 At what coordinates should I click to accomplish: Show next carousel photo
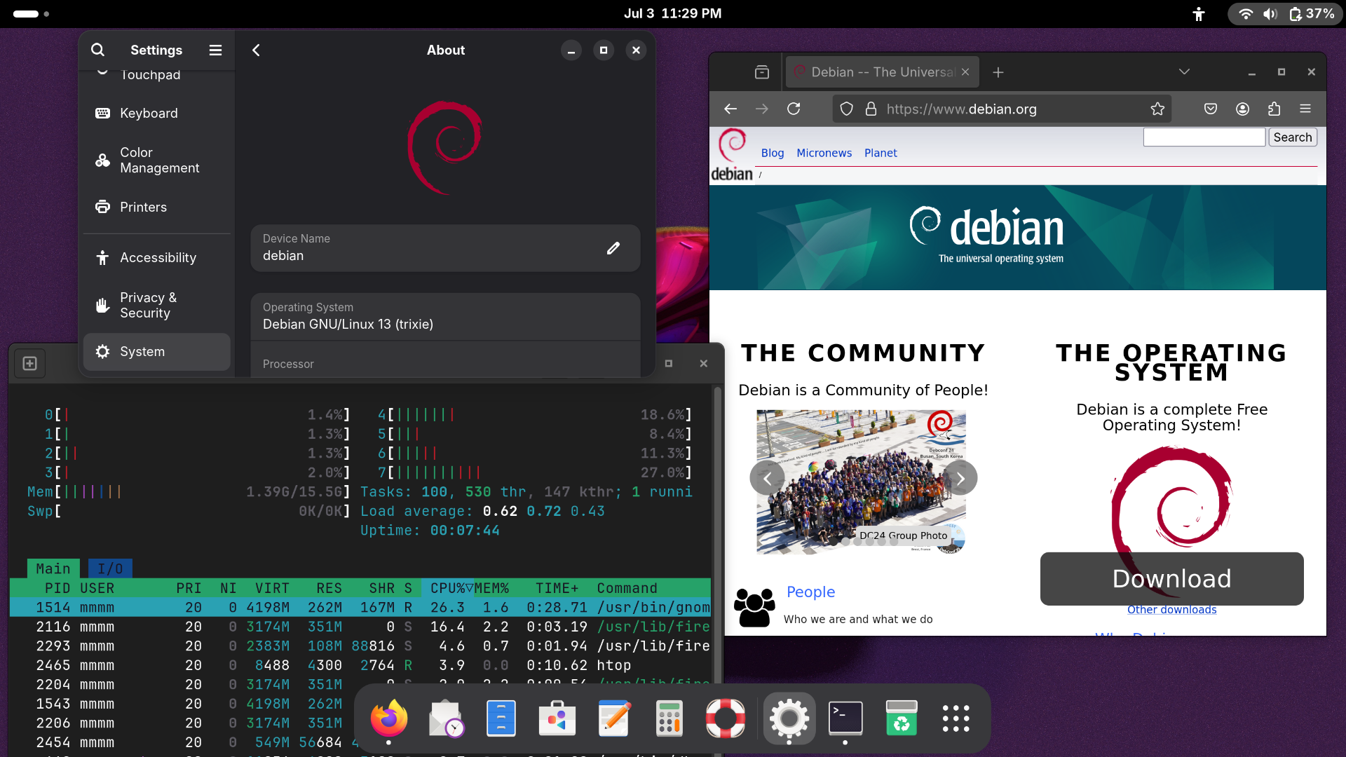tap(960, 478)
